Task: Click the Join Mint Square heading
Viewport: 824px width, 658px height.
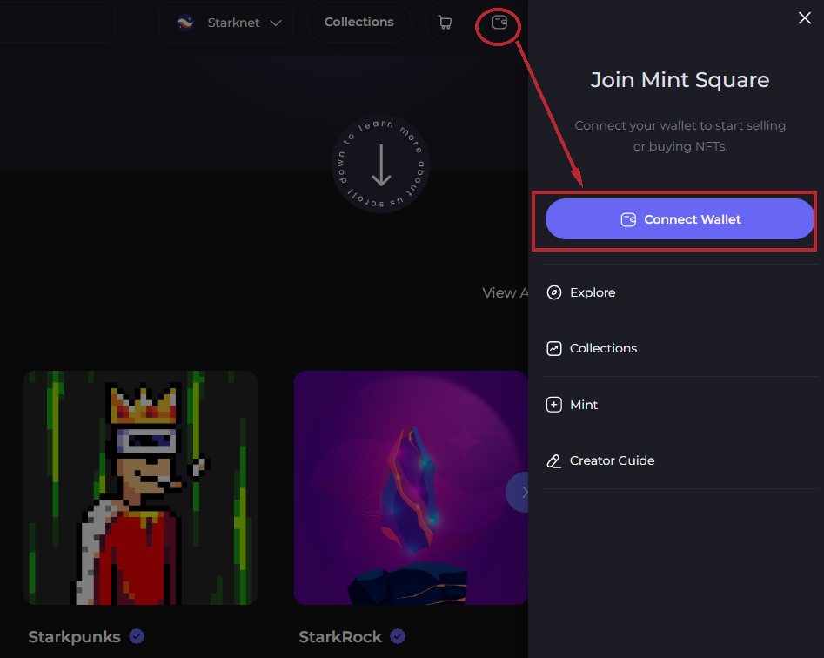Action: (680, 80)
